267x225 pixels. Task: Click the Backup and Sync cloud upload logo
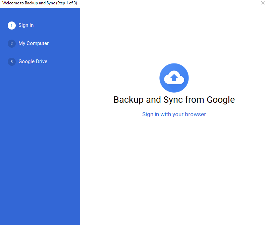click(174, 78)
